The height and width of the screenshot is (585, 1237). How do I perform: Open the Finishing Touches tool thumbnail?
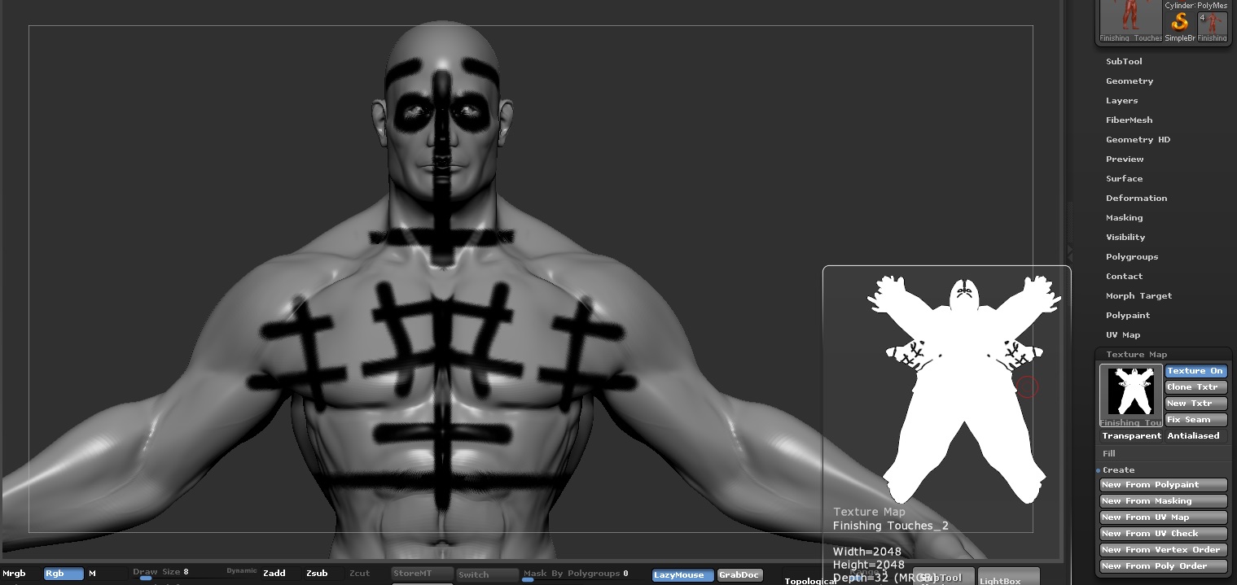coord(1131,20)
